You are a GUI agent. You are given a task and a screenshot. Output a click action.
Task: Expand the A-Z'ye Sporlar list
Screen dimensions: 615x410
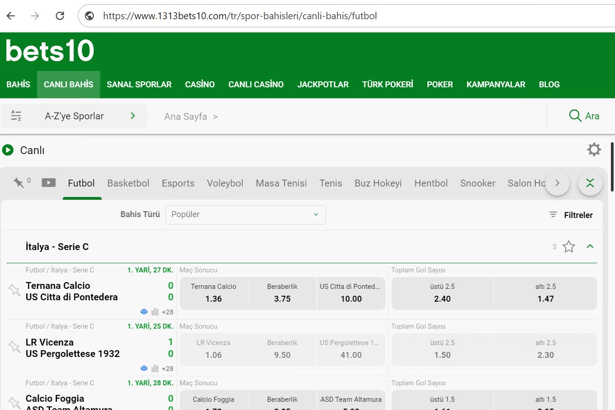click(x=74, y=116)
